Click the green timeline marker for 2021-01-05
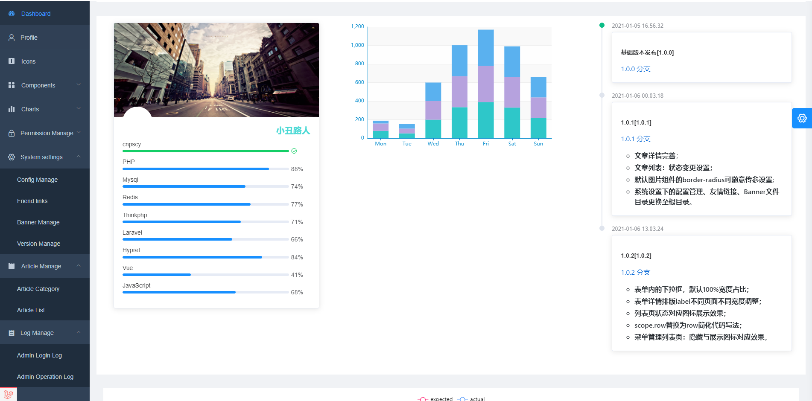Screen dimensions: 812x401 point(602,25)
